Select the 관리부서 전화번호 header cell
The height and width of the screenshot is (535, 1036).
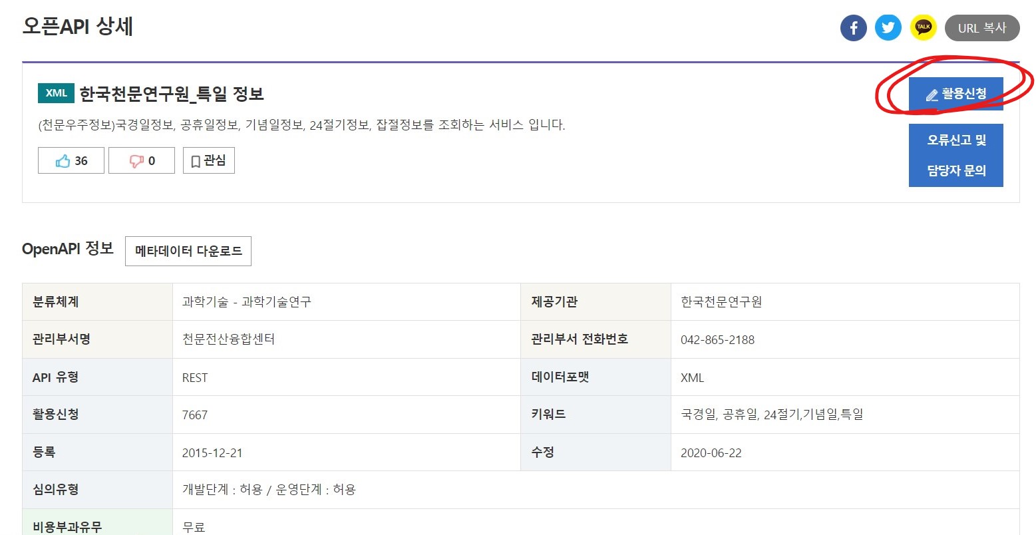click(596, 339)
